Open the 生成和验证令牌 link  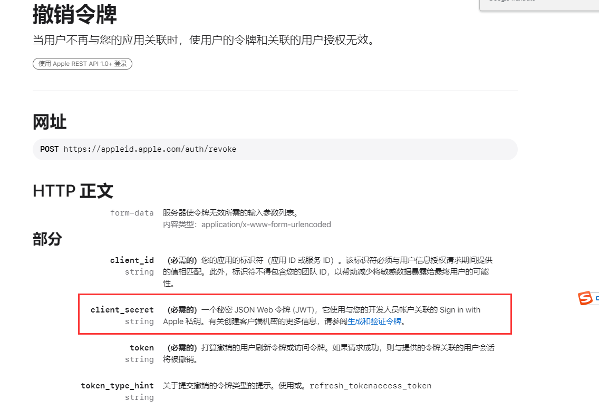pyautogui.click(x=374, y=321)
